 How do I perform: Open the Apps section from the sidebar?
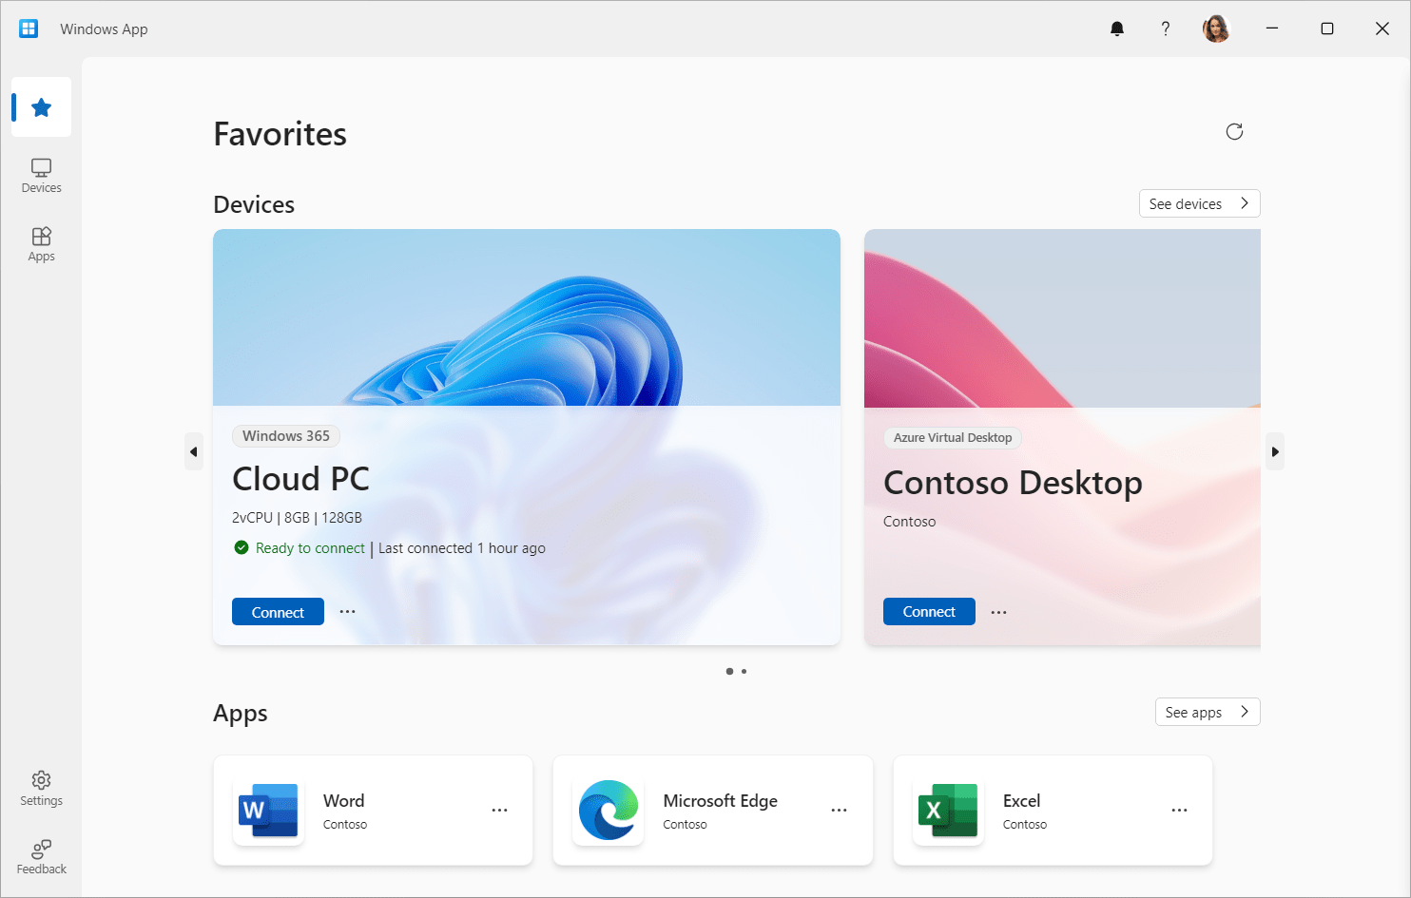point(40,244)
